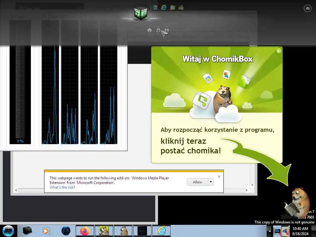The width and height of the screenshot is (316, 237).
Task: Switch to ChomikBox taskbar button labeled Box
Action: click(104, 231)
